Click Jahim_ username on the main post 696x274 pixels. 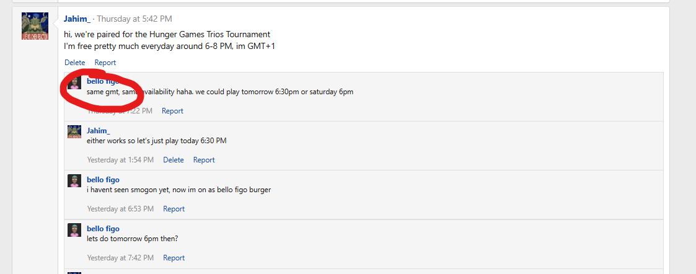[77, 19]
